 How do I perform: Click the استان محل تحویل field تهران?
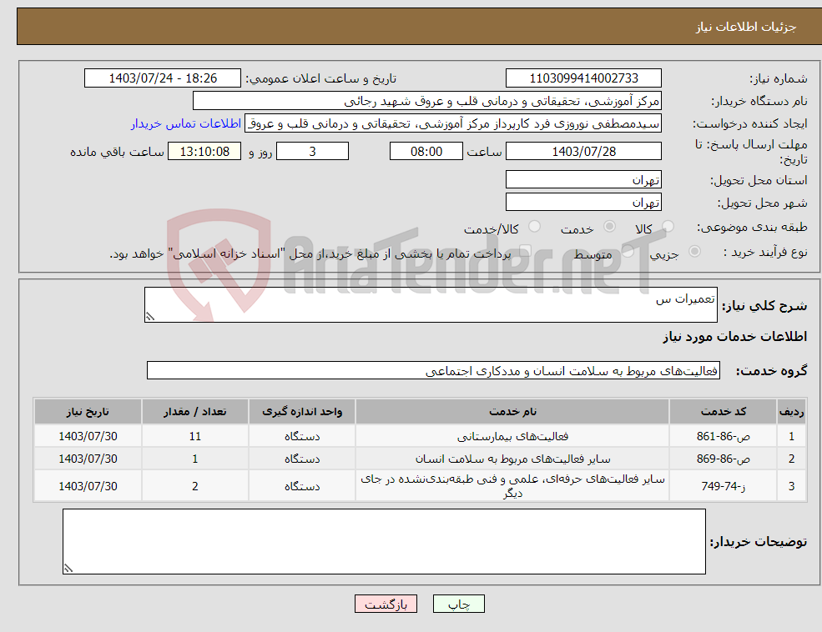[x=583, y=179]
